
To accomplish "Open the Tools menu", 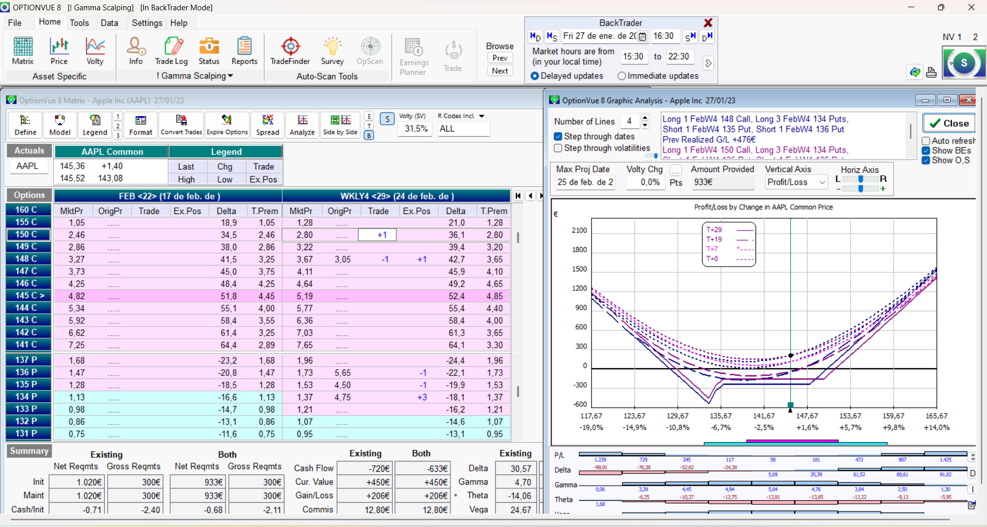I will 79,23.
